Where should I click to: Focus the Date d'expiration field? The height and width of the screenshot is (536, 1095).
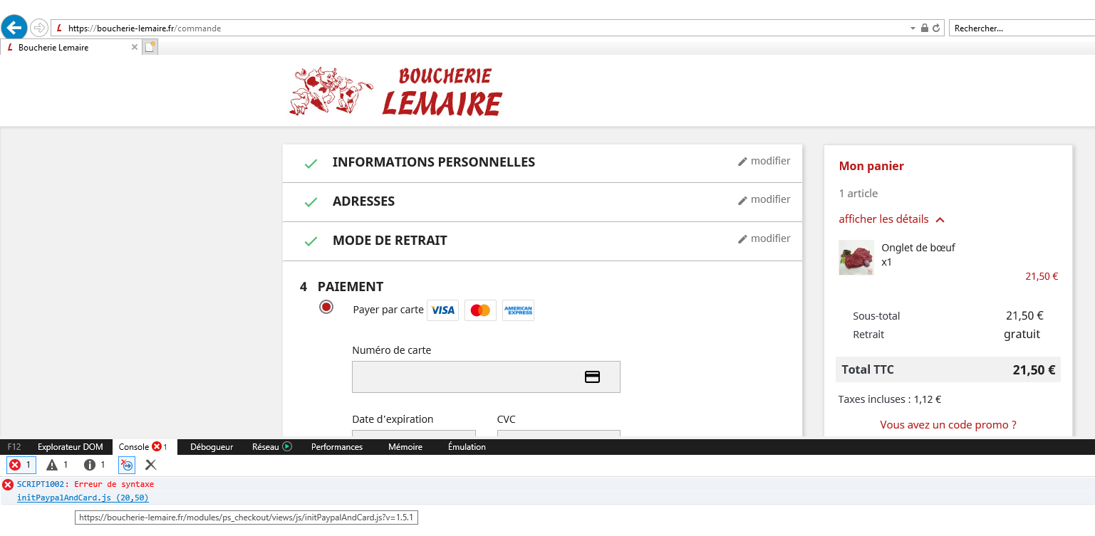point(414,433)
